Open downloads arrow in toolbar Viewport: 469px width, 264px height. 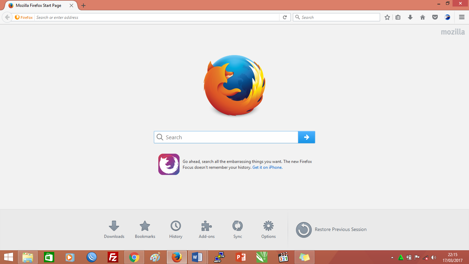410,17
